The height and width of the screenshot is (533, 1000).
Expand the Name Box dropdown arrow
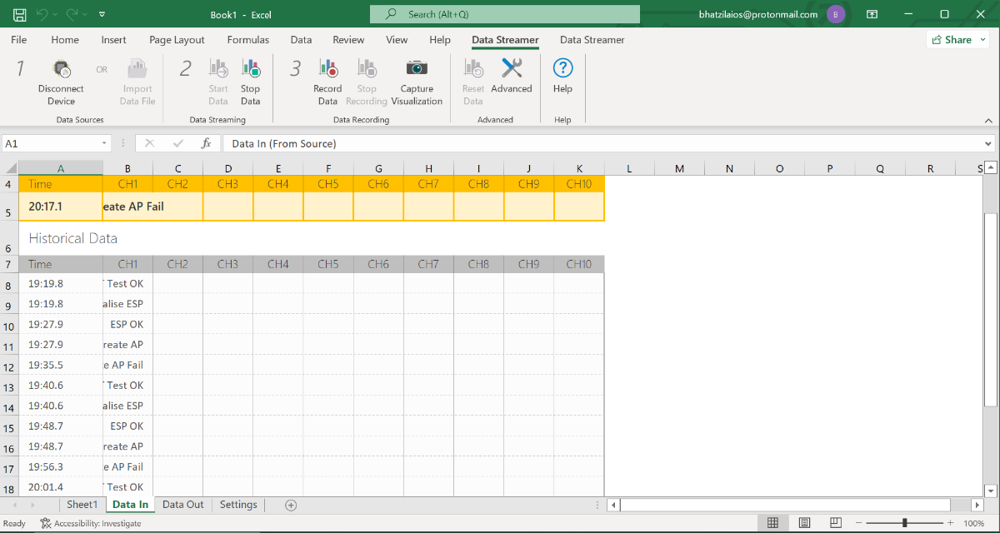tap(104, 143)
